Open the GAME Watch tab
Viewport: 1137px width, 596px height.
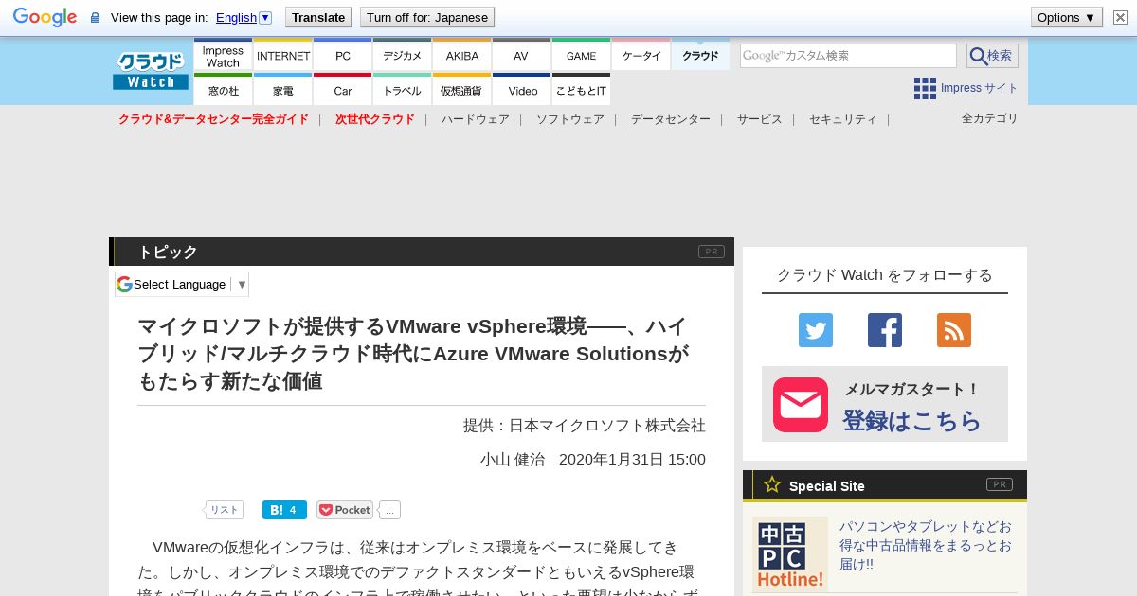[x=582, y=55]
